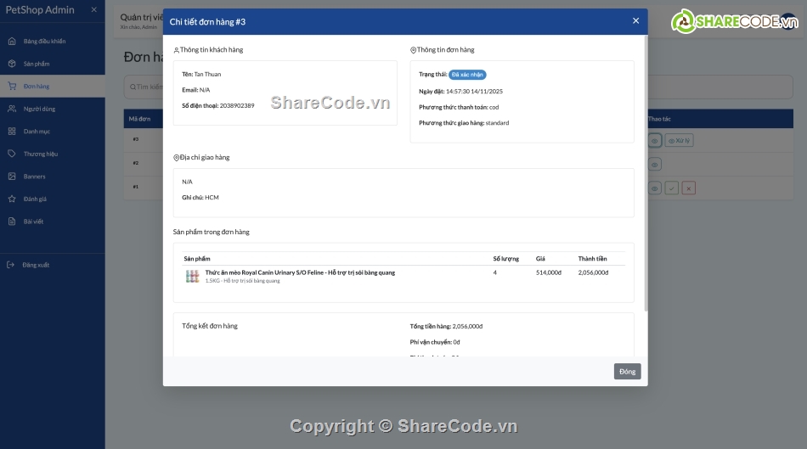The image size is (807, 449).
Task: Click the 2,056,000đ Thành tiền cell
Action: click(x=593, y=272)
